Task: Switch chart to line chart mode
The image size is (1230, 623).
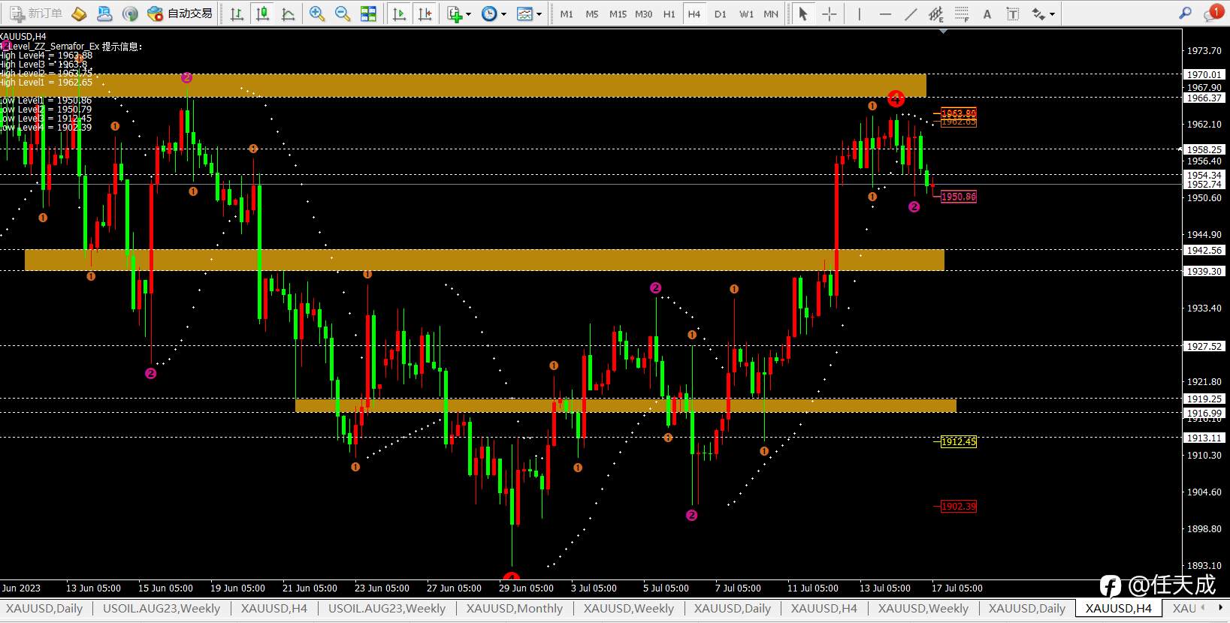Action: point(288,14)
